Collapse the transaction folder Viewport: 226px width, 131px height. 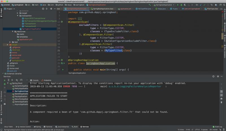click(18, 16)
